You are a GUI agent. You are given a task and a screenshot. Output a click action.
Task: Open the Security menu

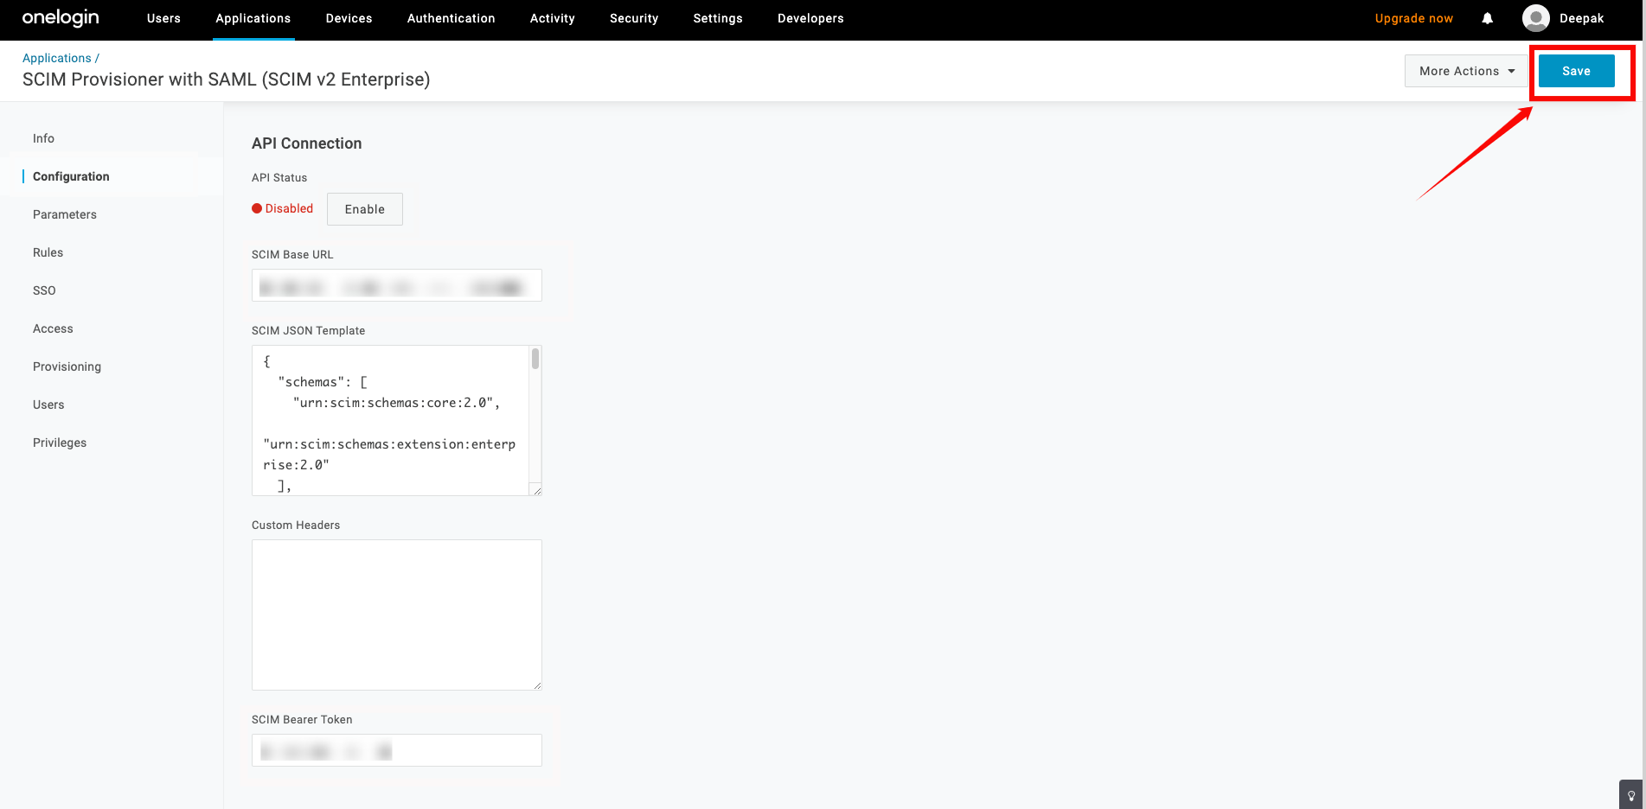click(x=634, y=18)
